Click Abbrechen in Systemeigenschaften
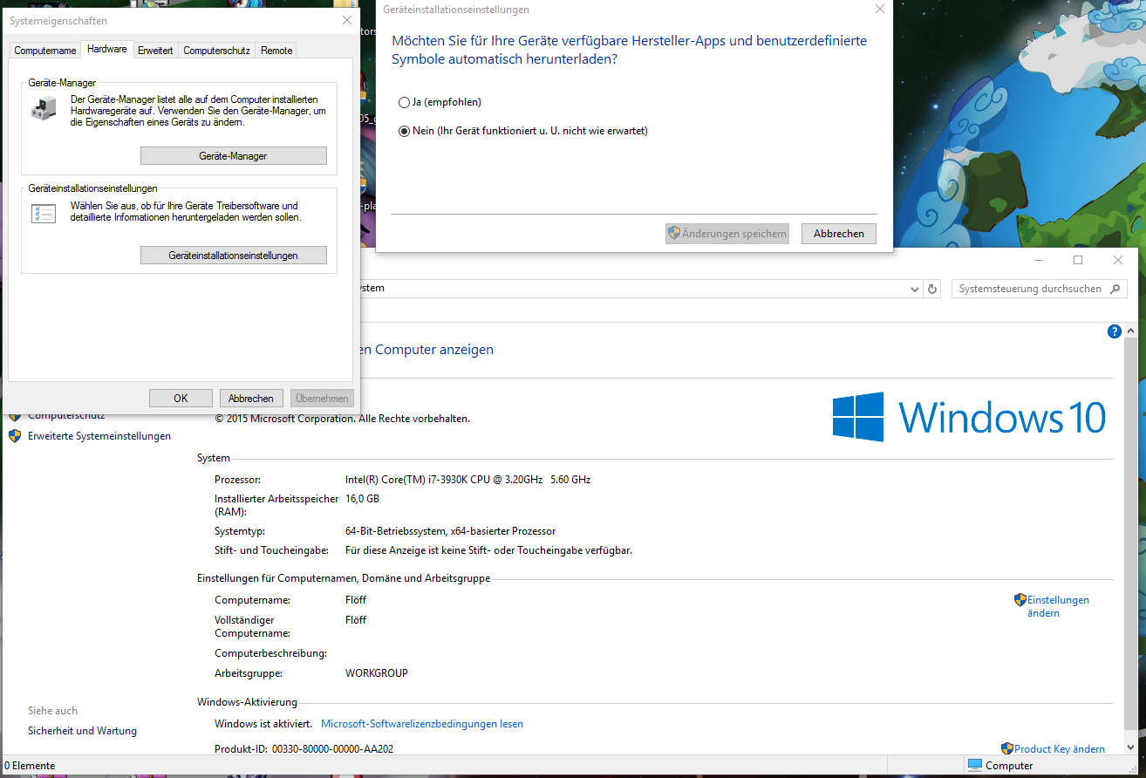This screenshot has width=1146, height=778. tap(251, 398)
